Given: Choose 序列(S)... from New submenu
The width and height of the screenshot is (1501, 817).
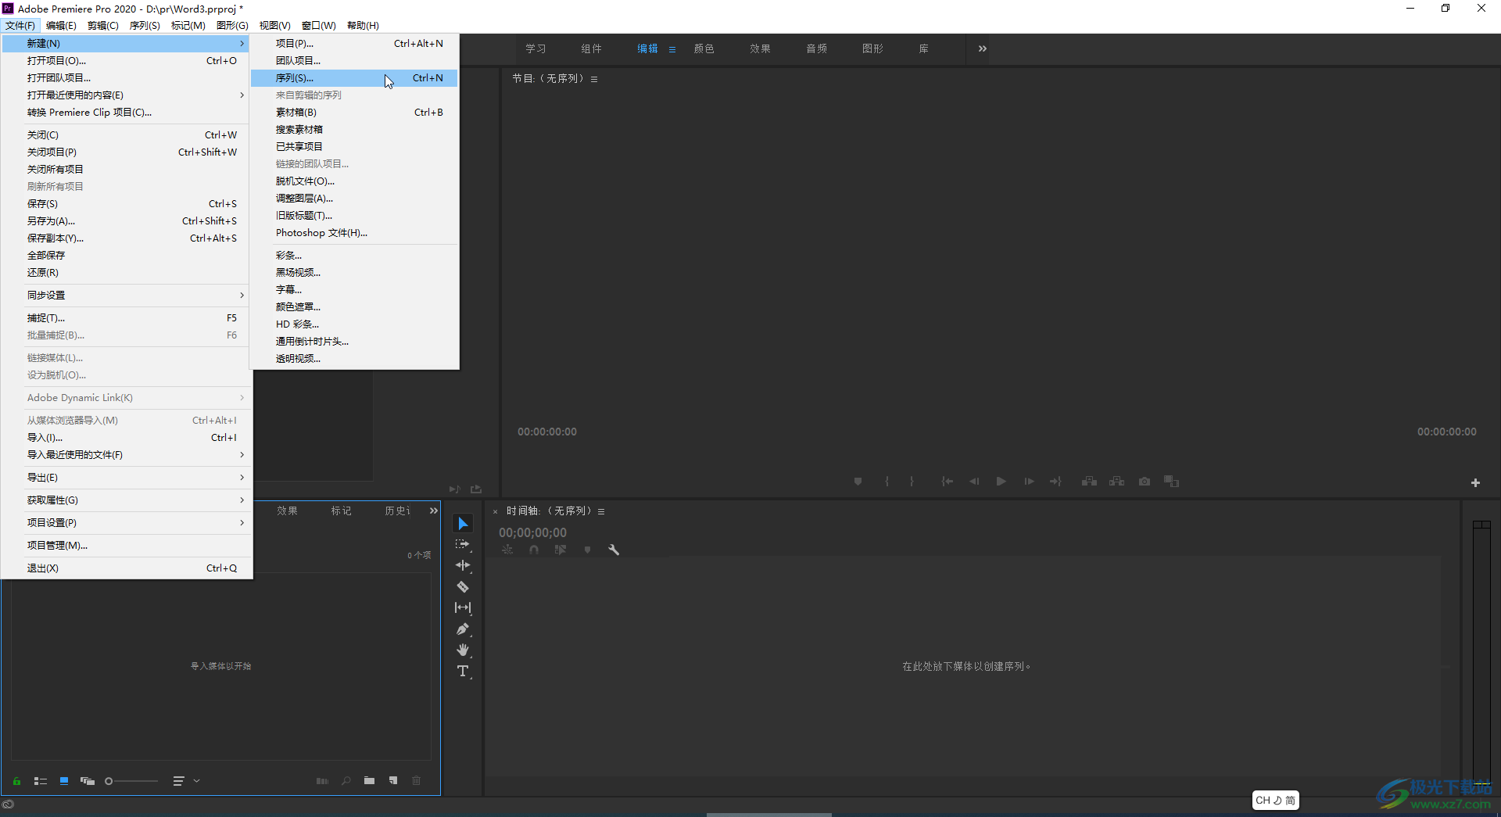Looking at the screenshot, I should tap(354, 78).
